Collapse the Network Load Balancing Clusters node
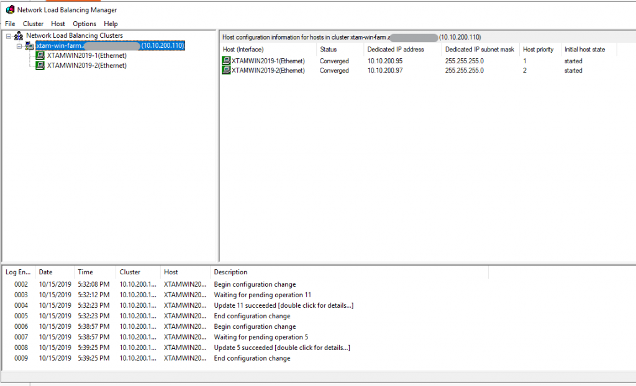636x386 pixels. click(8, 35)
